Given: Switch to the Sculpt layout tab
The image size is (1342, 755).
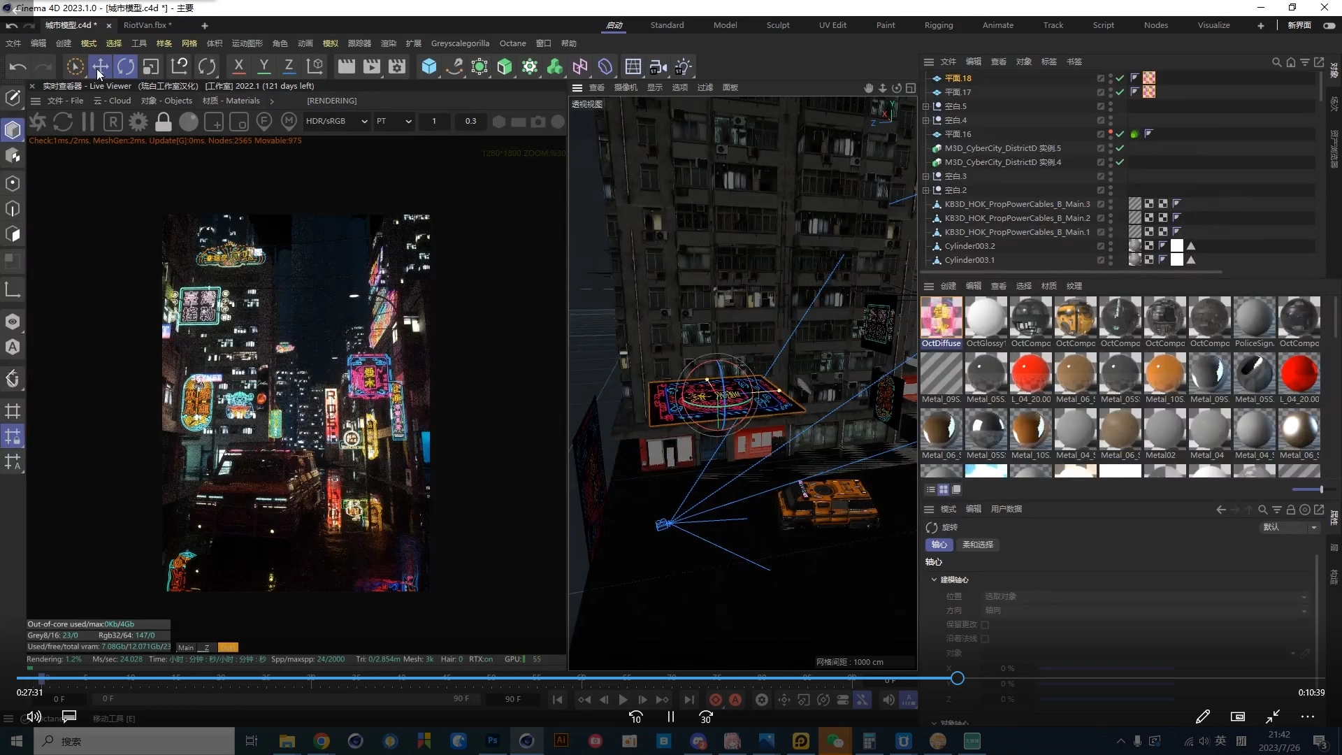Looking at the screenshot, I should pyautogui.click(x=777, y=25).
